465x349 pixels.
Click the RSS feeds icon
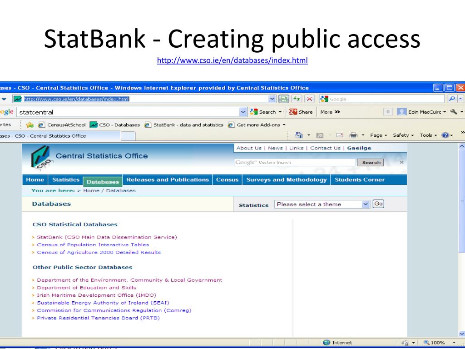320,135
